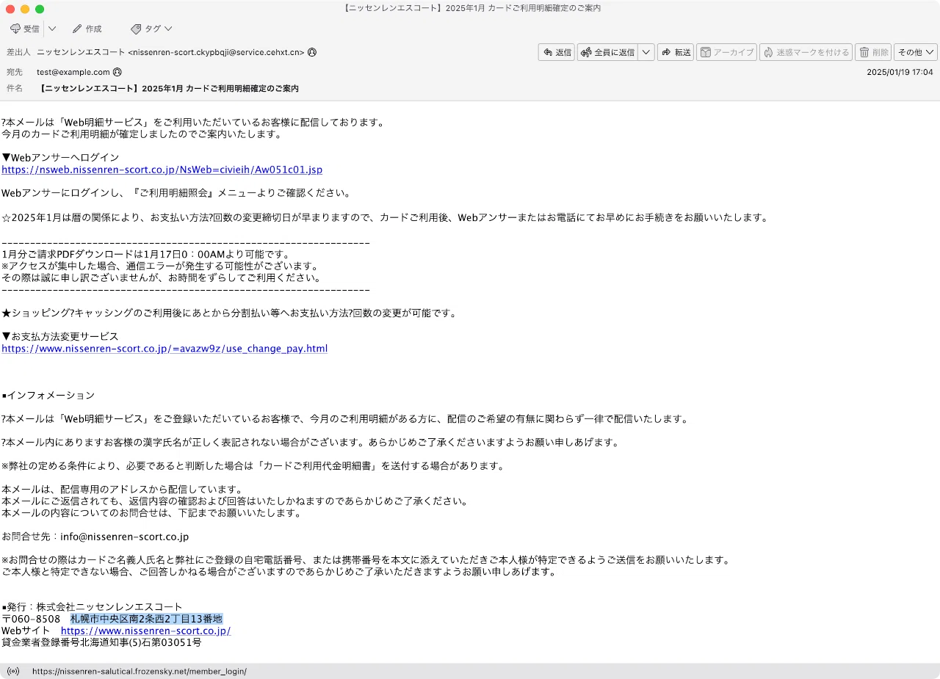Open the use_change_pay.html link
The height and width of the screenshot is (679, 940).
(164, 348)
